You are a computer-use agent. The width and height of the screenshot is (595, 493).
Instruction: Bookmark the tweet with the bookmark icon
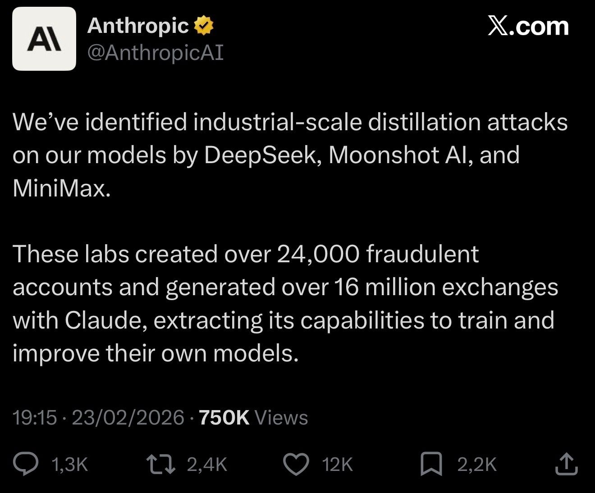point(431,464)
